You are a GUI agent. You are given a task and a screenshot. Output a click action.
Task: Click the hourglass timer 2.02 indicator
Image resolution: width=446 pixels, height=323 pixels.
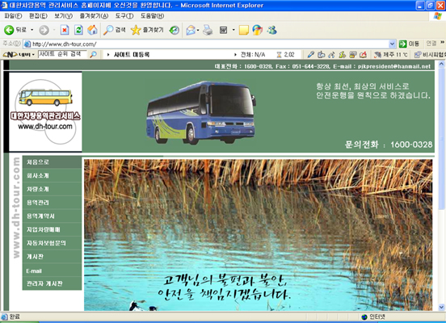pos(285,54)
